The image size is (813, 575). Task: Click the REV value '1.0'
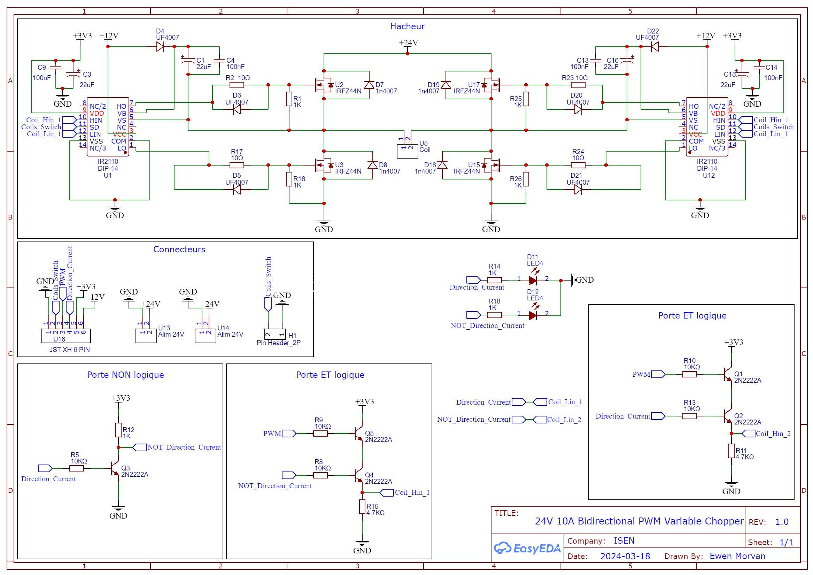coord(782,522)
